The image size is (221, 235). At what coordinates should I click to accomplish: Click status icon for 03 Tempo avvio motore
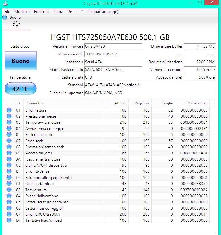9,122
